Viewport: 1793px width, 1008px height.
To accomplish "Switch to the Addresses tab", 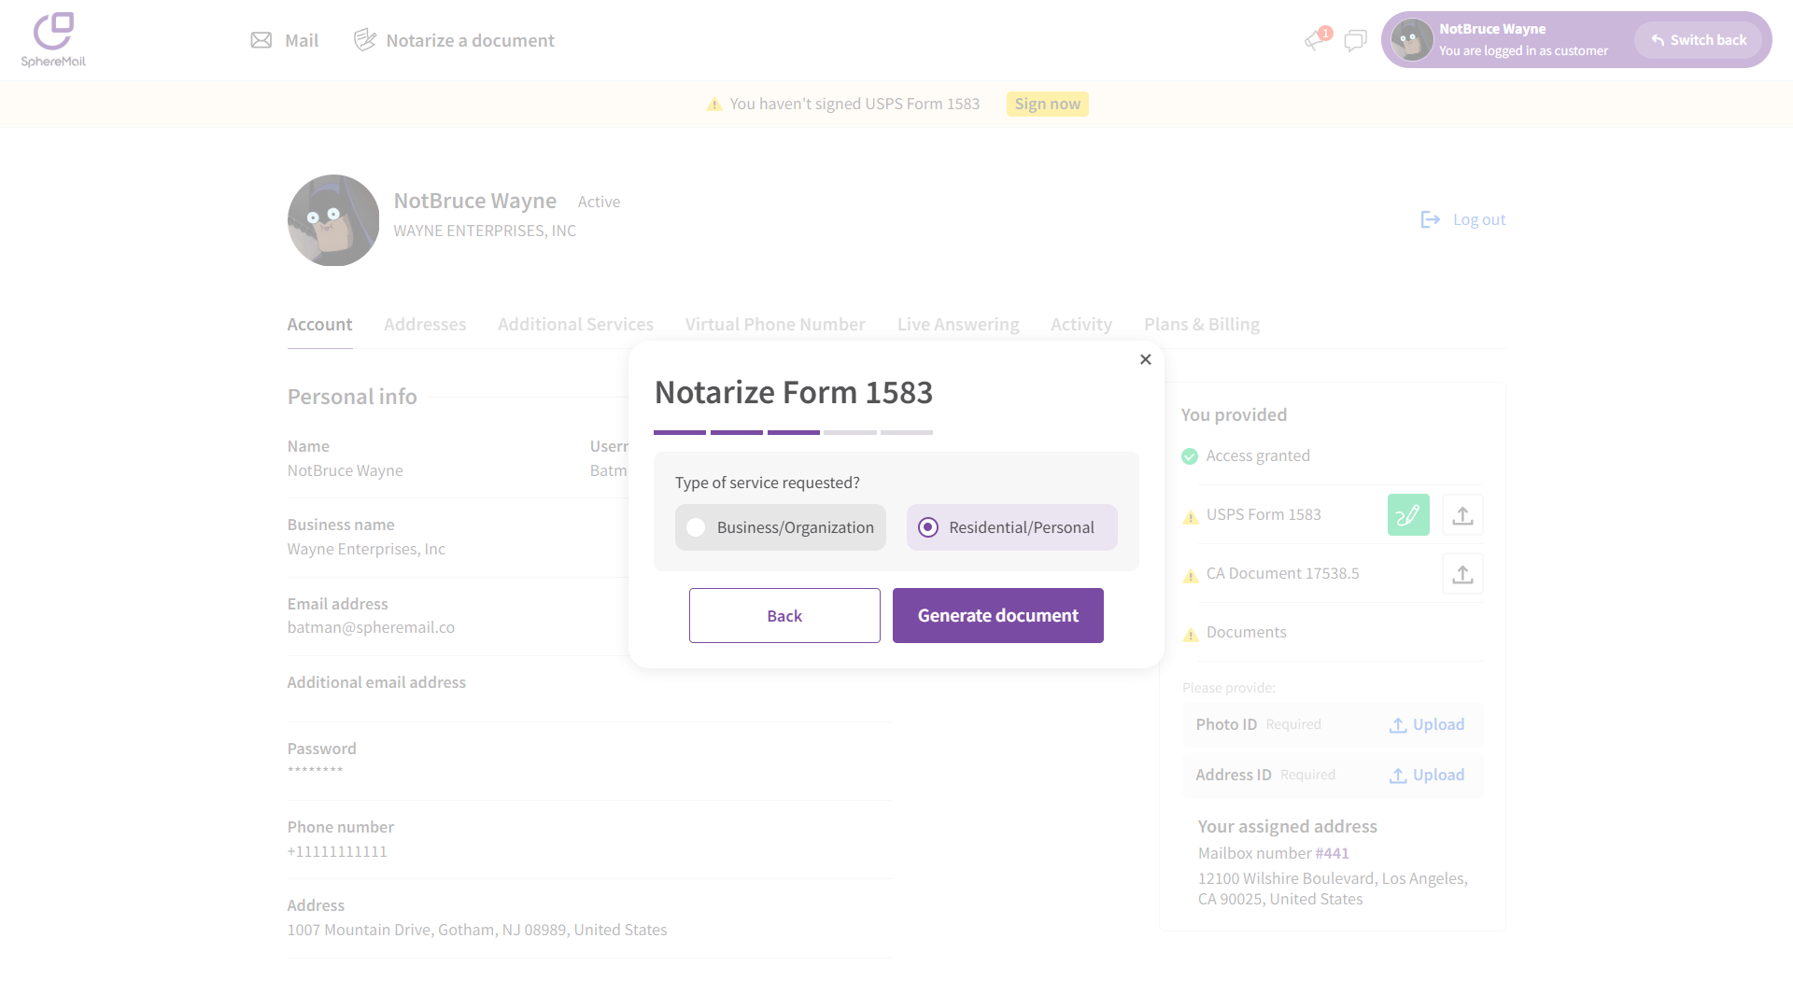I will pos(425,324).
